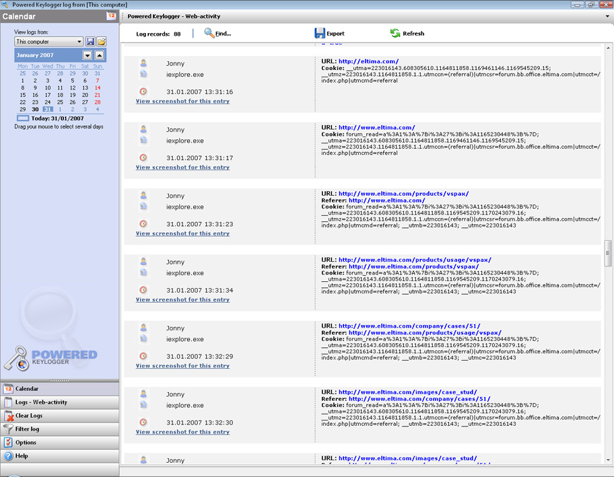
Task: Click Today: 31/01/2007 in calendar
Action: 58,118
